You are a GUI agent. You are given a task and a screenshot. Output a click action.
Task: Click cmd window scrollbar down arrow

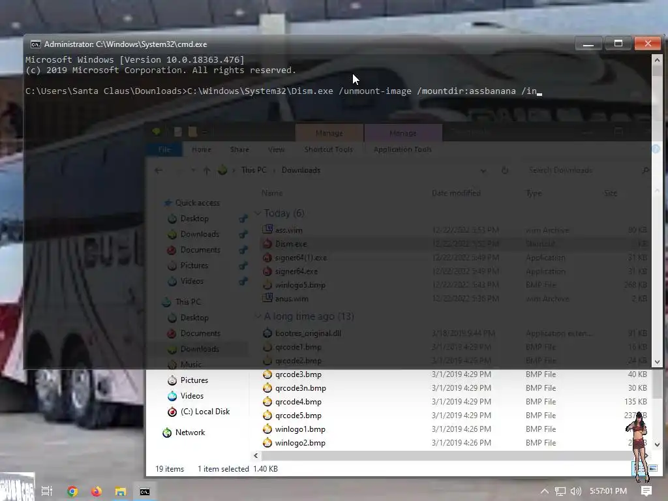[657, 362]
